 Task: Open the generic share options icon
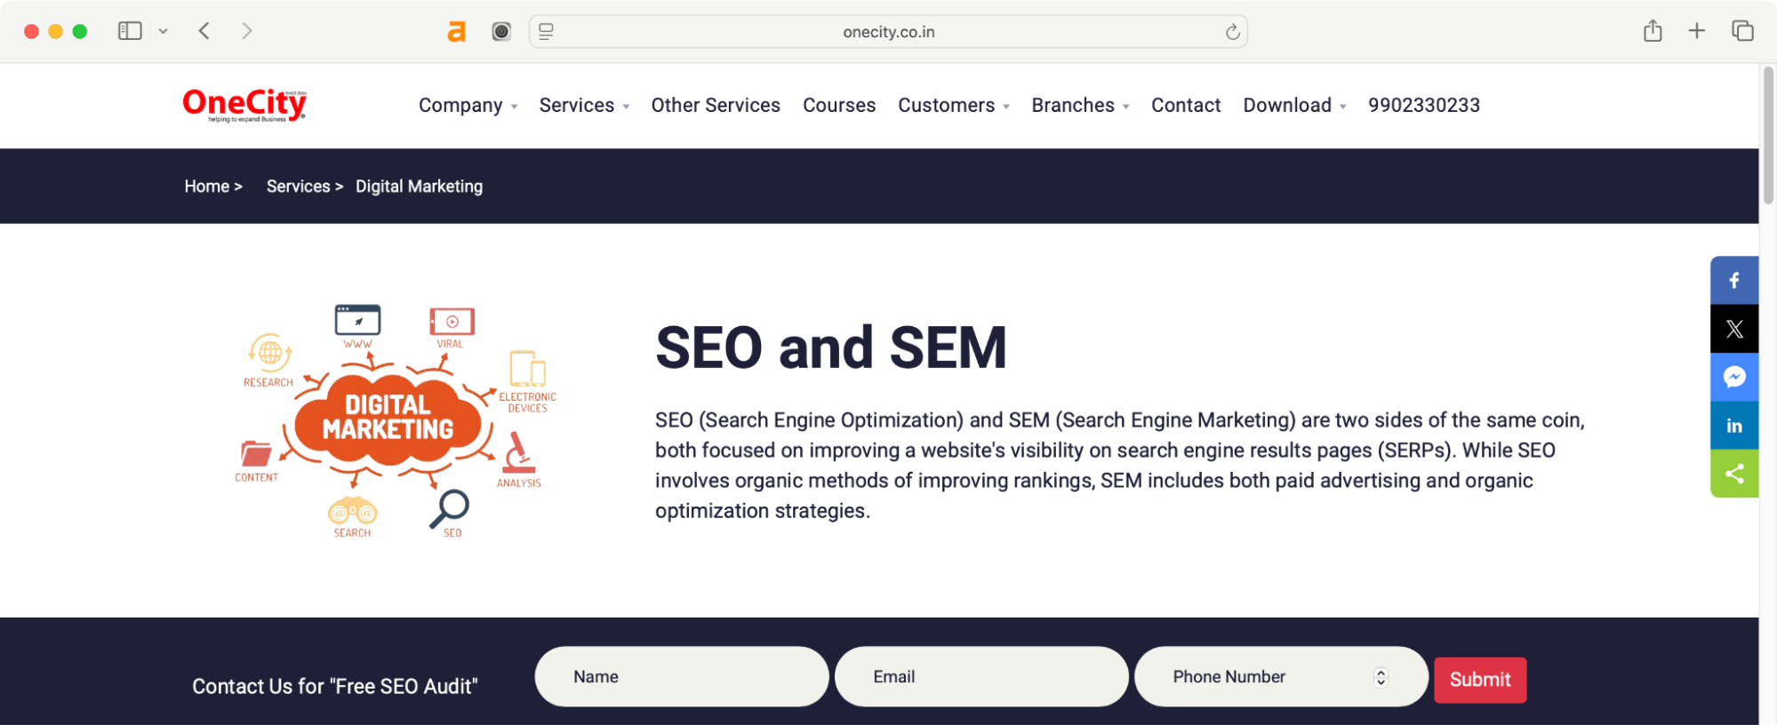[1733, 473]
